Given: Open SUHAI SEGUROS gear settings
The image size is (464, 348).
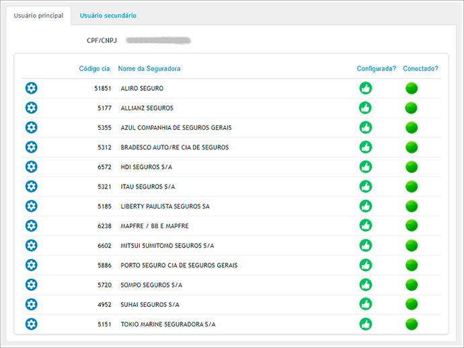Looking at the screenshot, I should click(x=32, y=304).
